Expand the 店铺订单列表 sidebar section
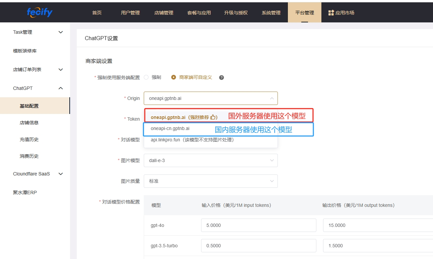The width and height of the screenshot is (433, 259). point(61,70)
